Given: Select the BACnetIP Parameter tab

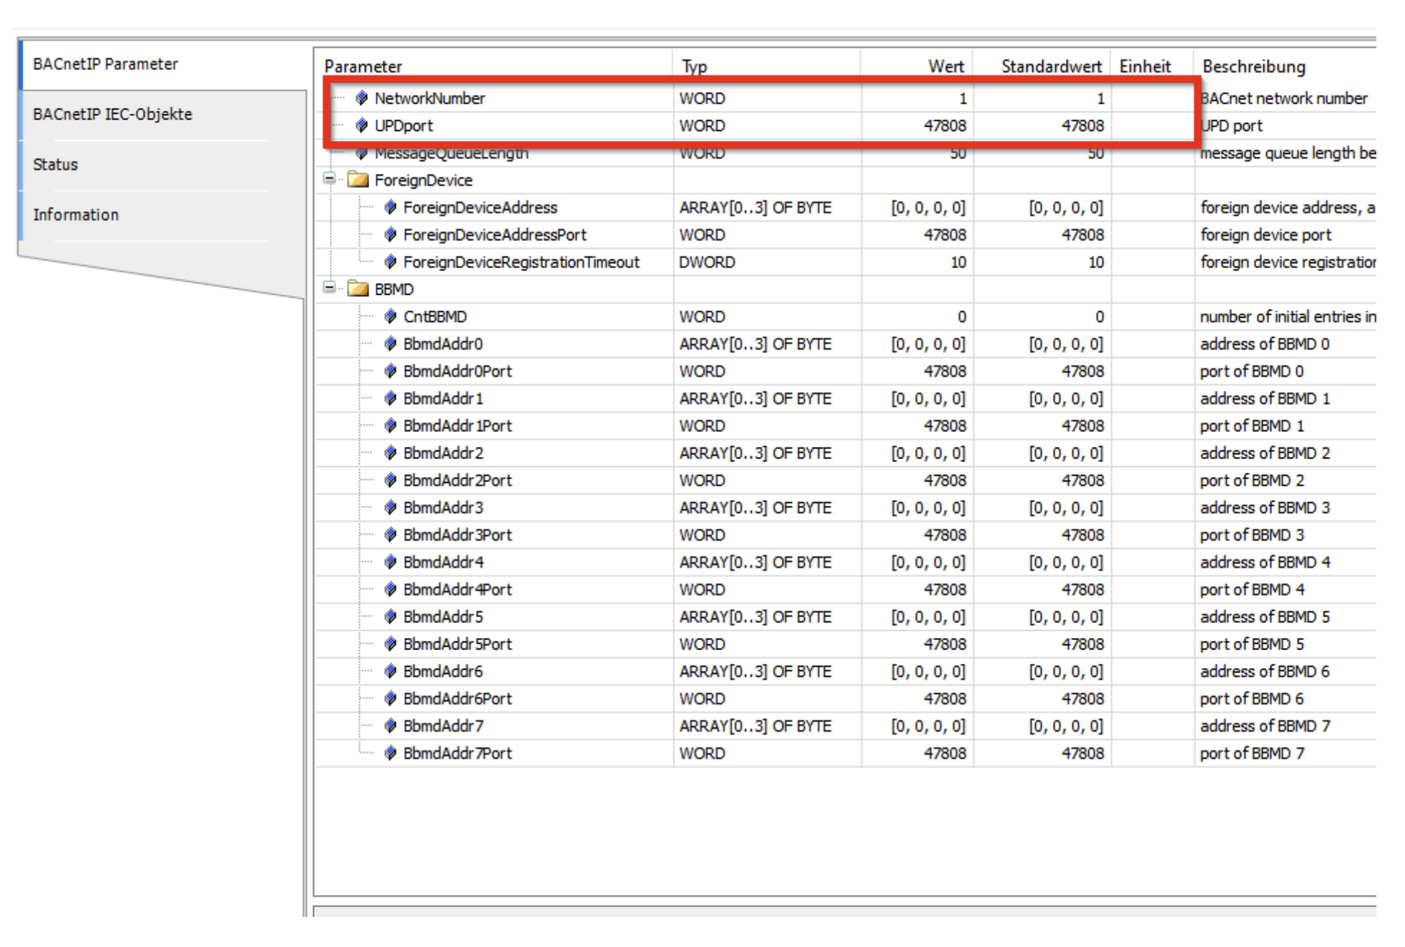Looking at the screenshot, I should click(105, 64).
